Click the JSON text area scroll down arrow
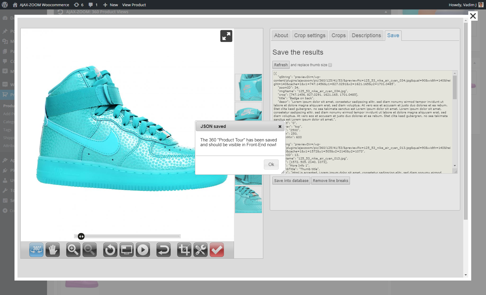This screenshot has width=486, height=295. (455, 166)
